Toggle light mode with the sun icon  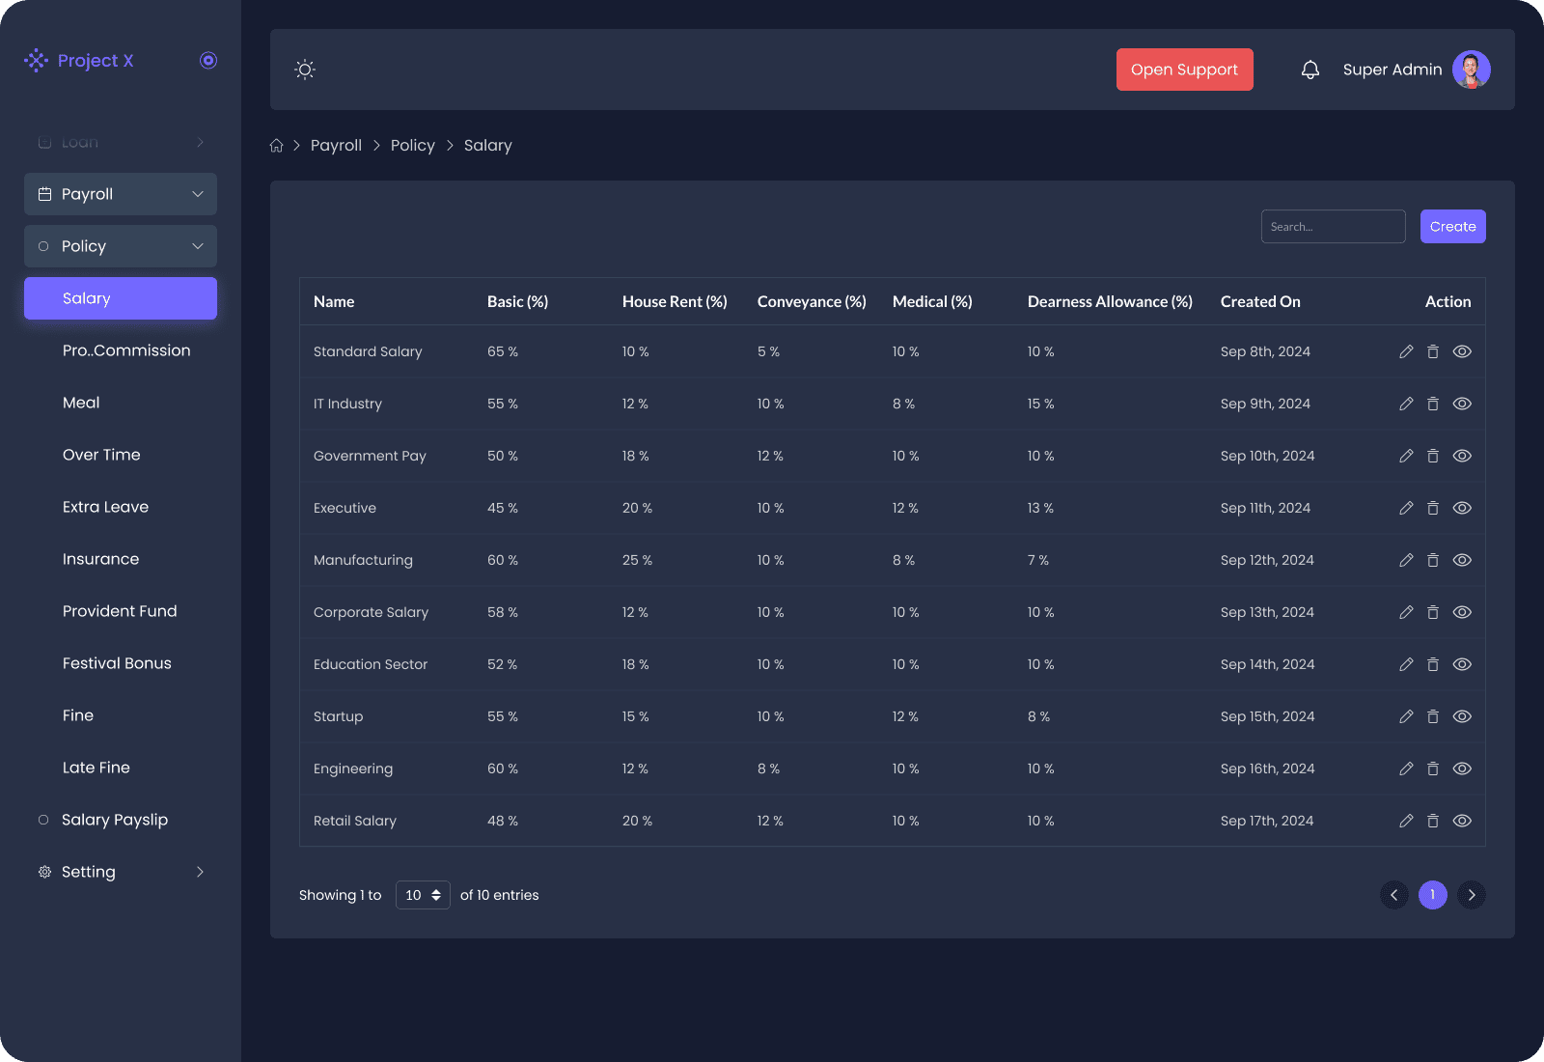click(x=305, y=70)
